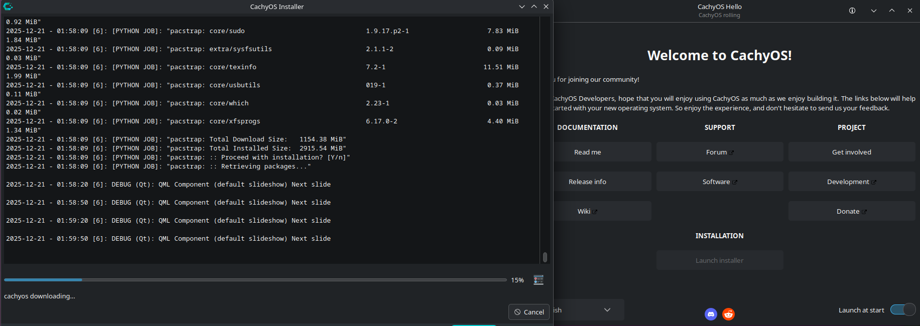Click the 'CachyOS rolling' subtitle text
920x326 pixels.
719,15
